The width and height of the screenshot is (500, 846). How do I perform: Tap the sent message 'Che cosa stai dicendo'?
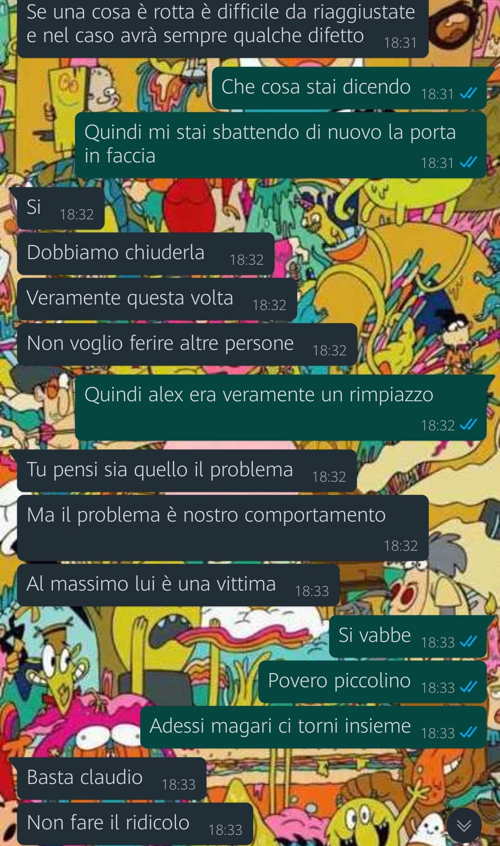coord(349,88)
